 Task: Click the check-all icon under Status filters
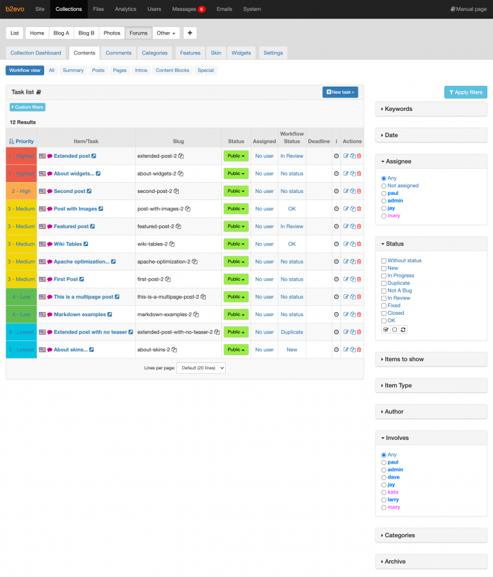[386, 330]
